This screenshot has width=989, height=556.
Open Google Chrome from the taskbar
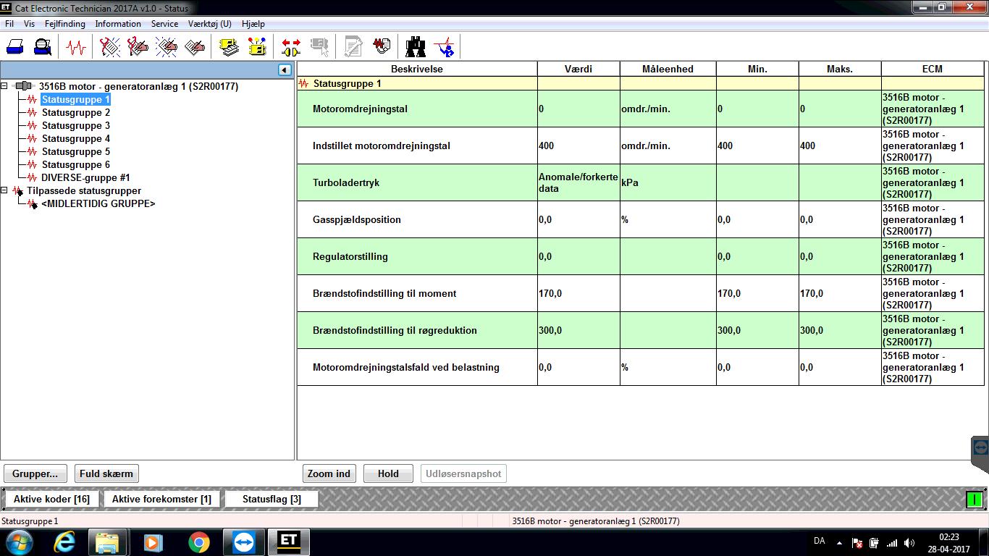199,542
